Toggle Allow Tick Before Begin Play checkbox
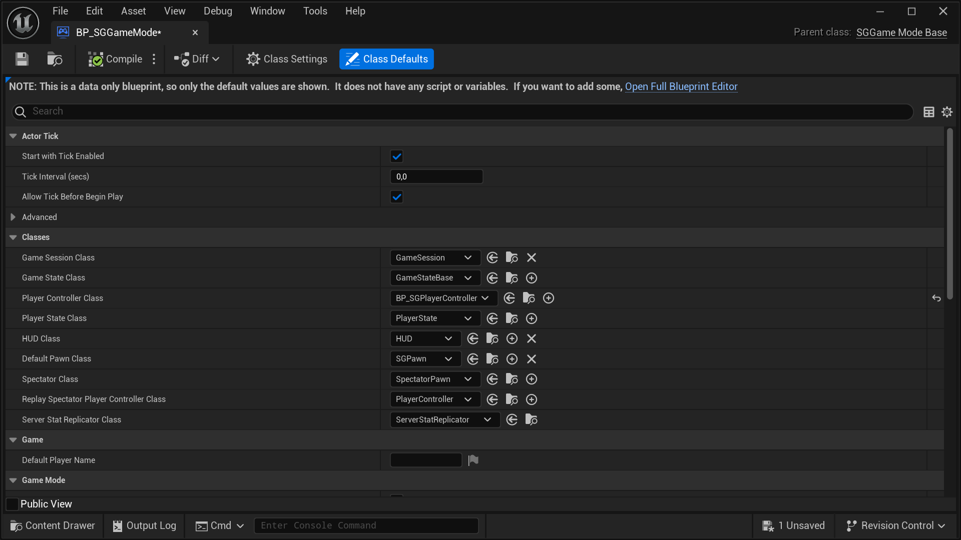 [397, 196]
